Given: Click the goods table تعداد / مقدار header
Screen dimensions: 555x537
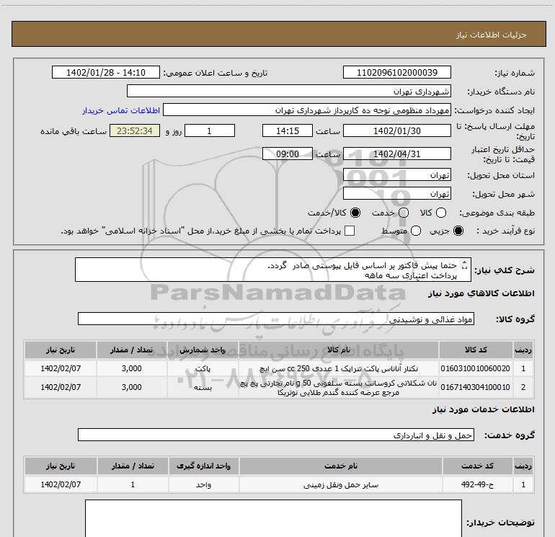Looking at the screenshot, I should pyautogui.click(x=131, y=350).
